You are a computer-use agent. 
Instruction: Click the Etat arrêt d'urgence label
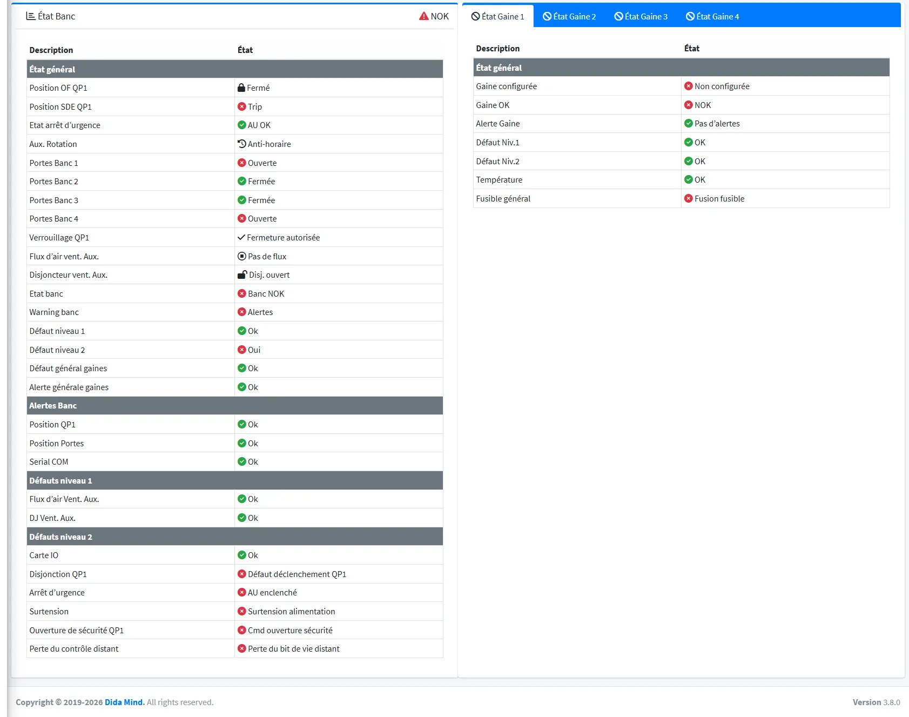coord(65,125)
